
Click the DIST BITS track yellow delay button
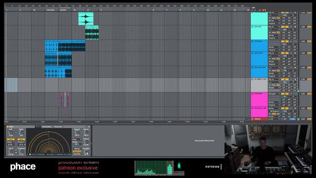[309, 94]
